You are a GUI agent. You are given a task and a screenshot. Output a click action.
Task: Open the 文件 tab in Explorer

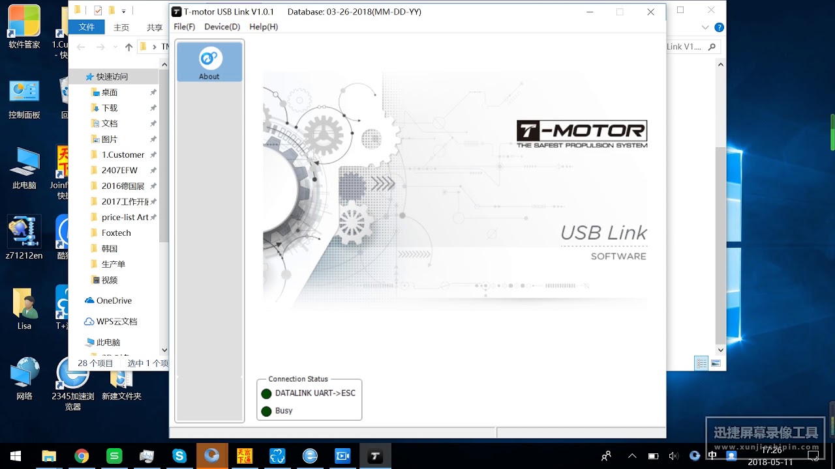[87, 27]
